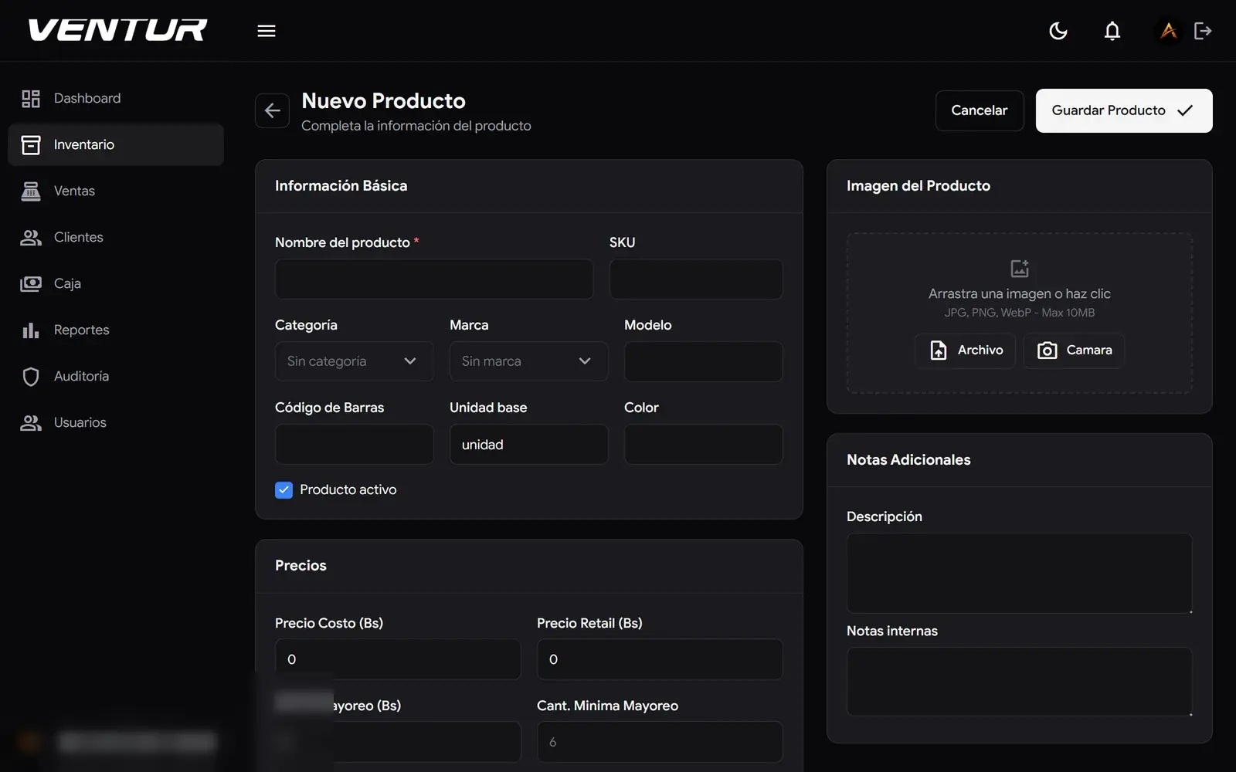Click the 'Producto activo' label

pyautogui.click(x=348, y=489)
